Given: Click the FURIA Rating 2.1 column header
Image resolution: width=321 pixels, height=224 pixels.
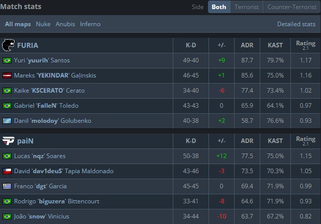Looking at the screenshot, I should point(305,45).
